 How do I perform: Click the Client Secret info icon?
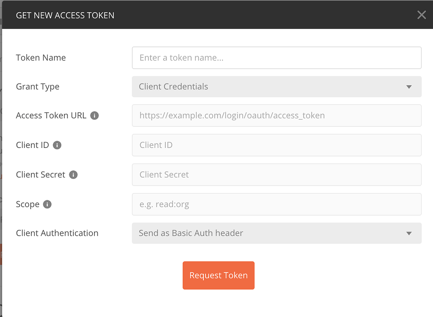tap(73, 175)
